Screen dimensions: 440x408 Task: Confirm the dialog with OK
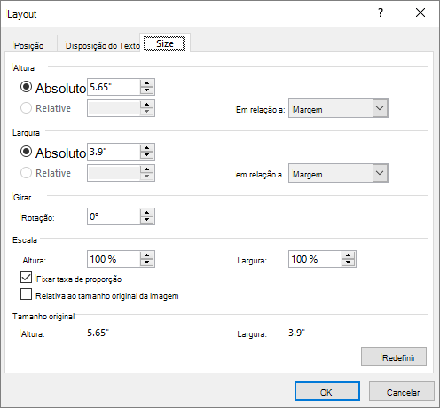point(327,391)
